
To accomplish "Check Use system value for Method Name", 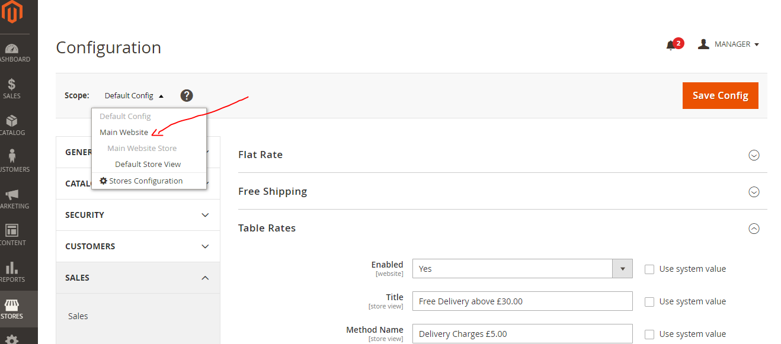I will [x=649, y=334].
